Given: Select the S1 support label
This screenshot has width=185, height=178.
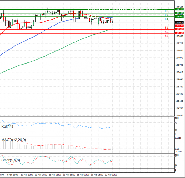Looking at the screenshot, I should click(x=166, y=28).
